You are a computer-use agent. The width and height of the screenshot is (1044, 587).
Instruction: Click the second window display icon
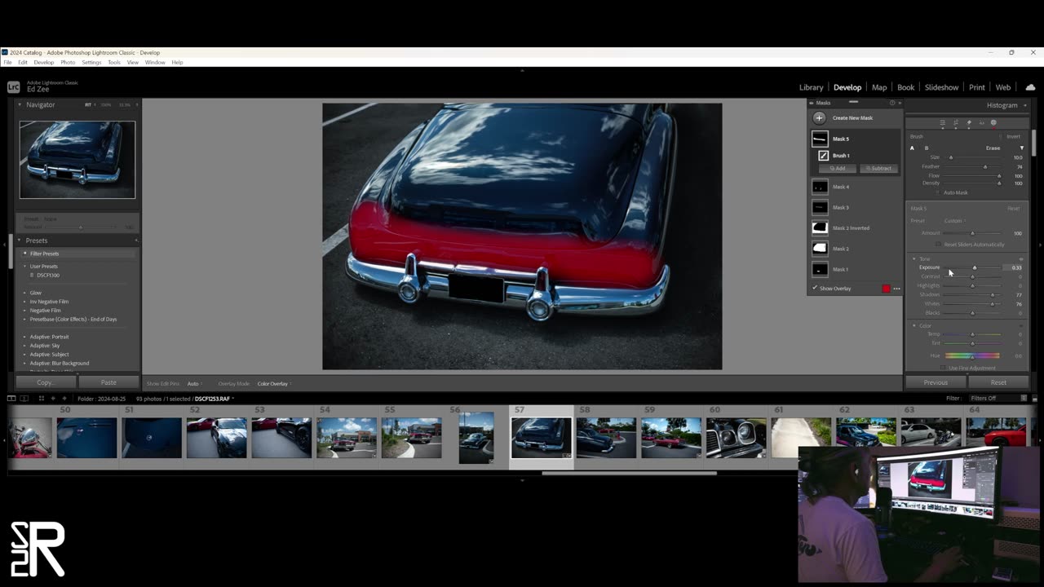click(x=24, y=398)
